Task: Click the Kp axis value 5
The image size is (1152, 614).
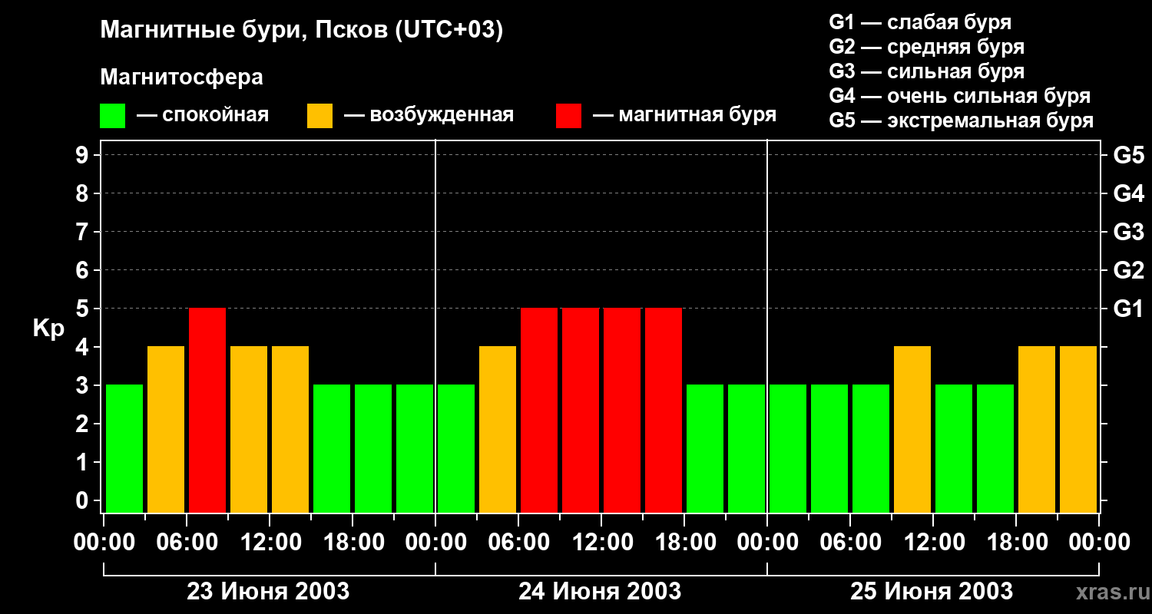Action: coord(84,309)
